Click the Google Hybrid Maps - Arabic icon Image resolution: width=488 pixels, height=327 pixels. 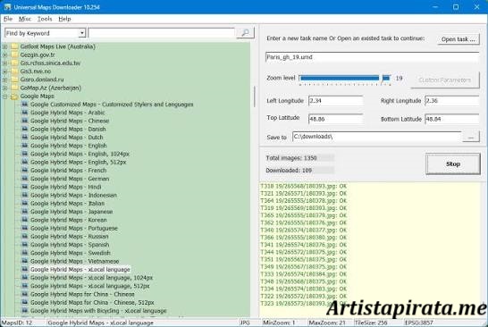point(25,113)
